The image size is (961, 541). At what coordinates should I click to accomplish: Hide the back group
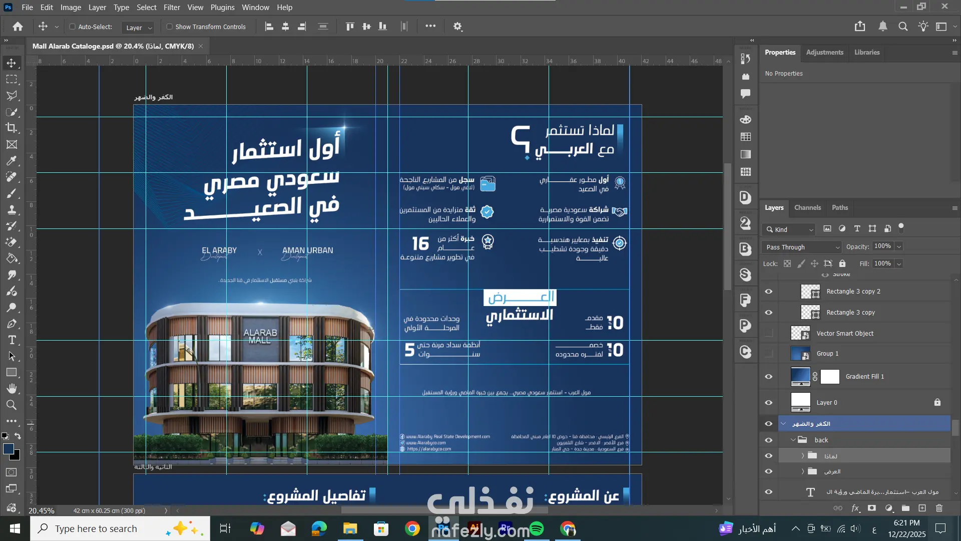click(x=769, y=440)
